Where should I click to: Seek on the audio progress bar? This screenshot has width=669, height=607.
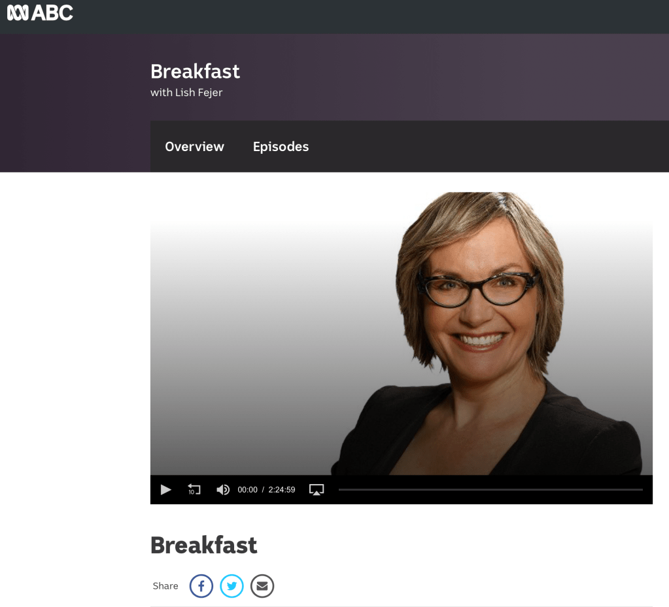[490, 490]
